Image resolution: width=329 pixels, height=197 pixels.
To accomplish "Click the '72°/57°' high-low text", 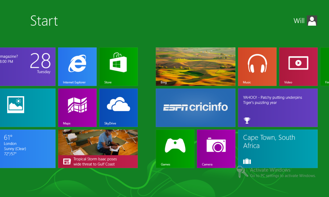I will [10, 154].
